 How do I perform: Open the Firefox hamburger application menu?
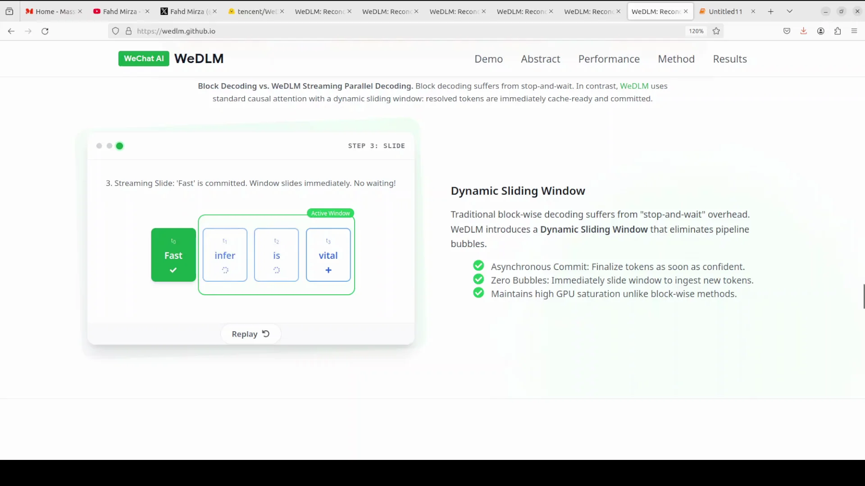(x=854, y=31)
